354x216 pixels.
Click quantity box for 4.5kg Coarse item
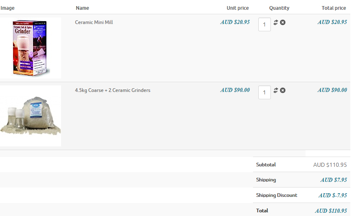tap(264, 92)
